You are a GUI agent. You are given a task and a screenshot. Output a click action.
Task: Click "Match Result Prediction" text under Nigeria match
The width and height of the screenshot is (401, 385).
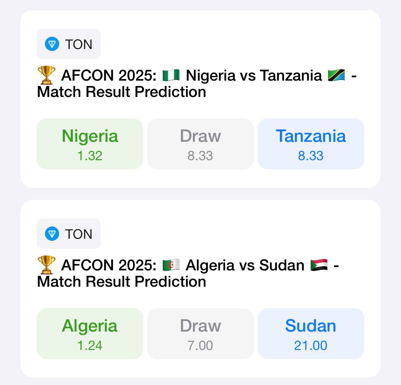[122, 92]
